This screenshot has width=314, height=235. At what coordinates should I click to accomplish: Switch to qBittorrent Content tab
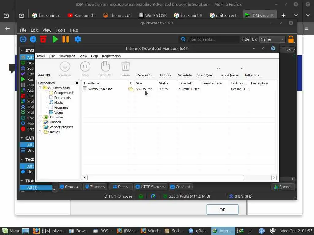tap(180, 187)
